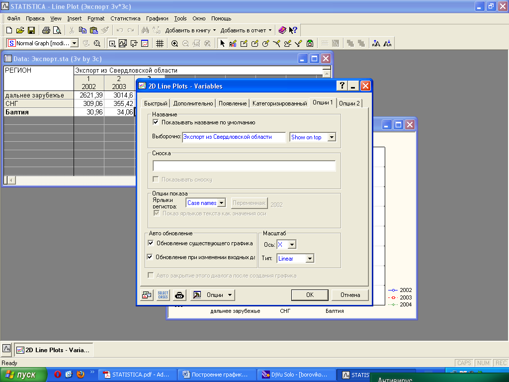Click the 2003 column header in data
509x382 pixels.
(x=119, y=83)
